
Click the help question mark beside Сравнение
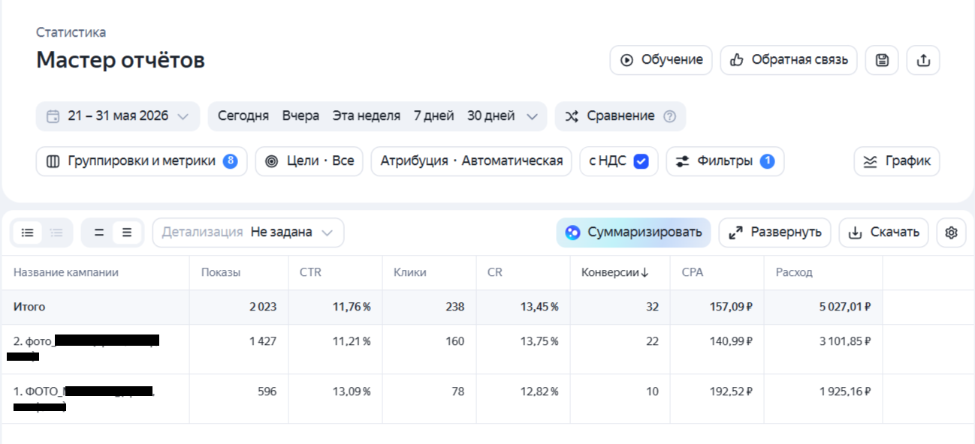(670, 116)
